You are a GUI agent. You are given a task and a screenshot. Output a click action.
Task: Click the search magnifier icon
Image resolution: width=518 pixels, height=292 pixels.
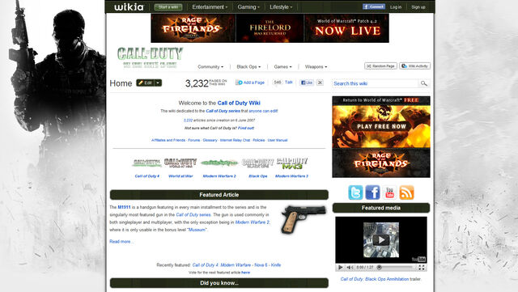(x=424, y=83)
